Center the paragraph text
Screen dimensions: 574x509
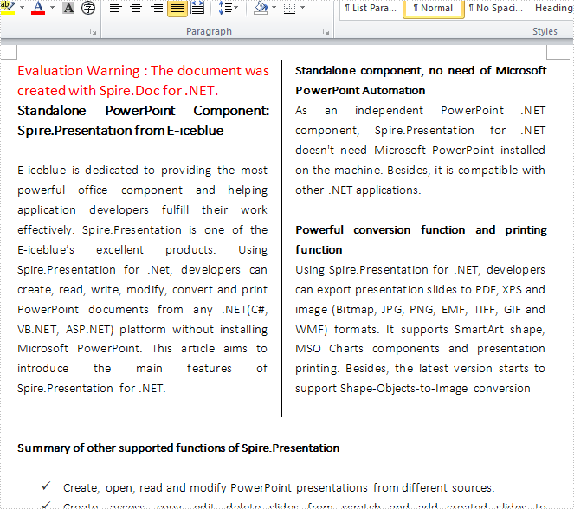coord(136,8)
